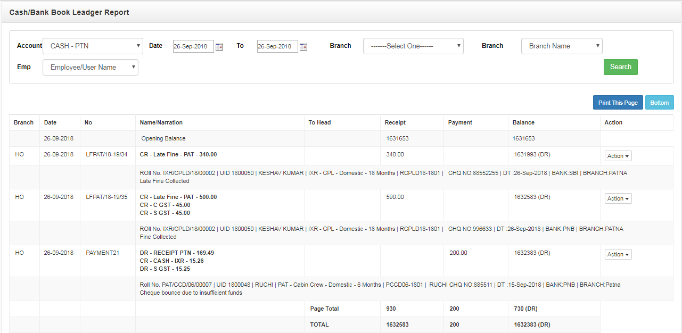
Task: Expand the Select One branch dropdown
Action: point(413,46)
